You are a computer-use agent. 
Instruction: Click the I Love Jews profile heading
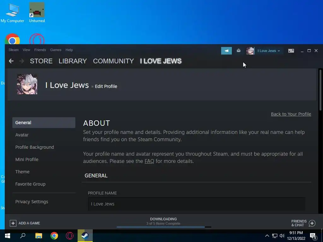tap(67, 85)
